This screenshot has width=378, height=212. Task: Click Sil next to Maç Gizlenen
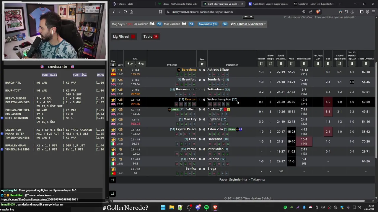tap(191, 24)
